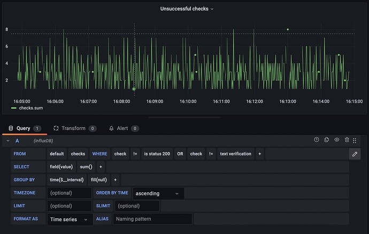
Task: Toggle raw query editor with pencil icon
Action: pyautogui.click(x=355, y=154)
